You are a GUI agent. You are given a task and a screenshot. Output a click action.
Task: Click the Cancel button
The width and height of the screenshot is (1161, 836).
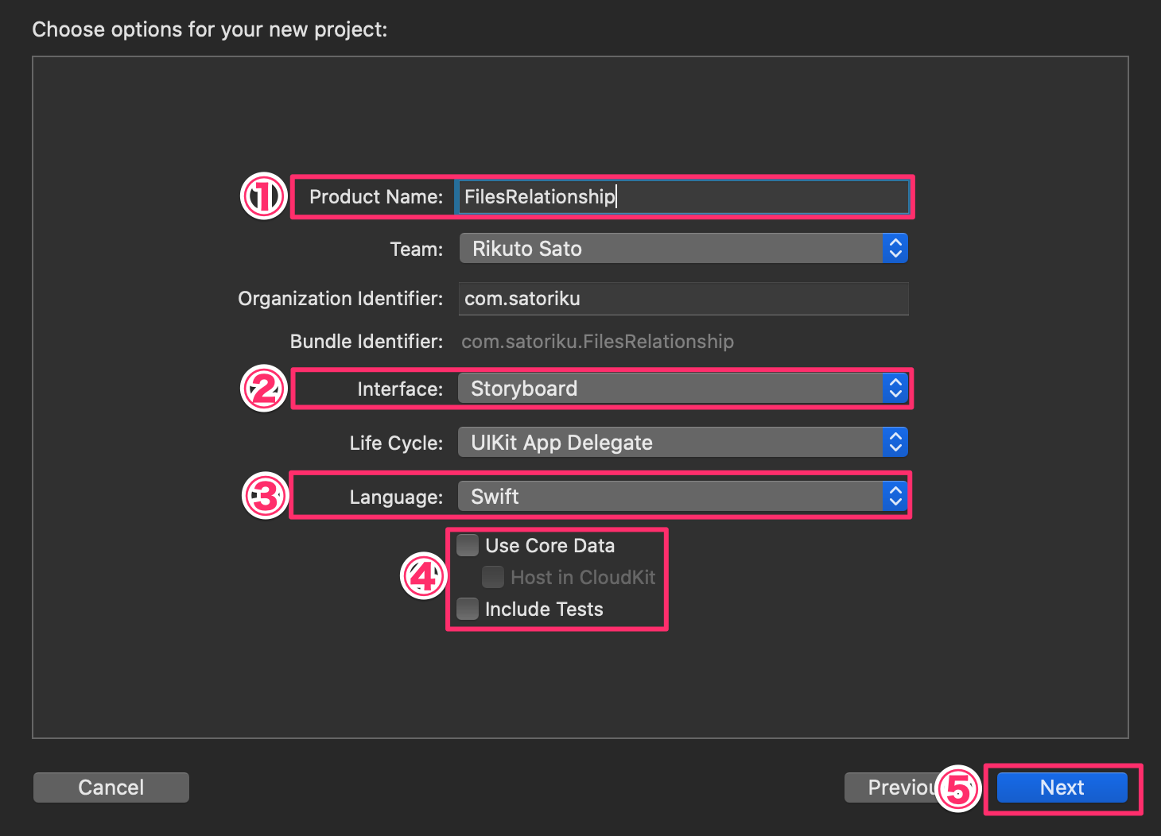pos(111,788)
